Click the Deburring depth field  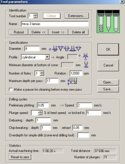point(43,120)
